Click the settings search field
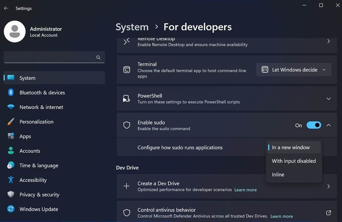 (54, 57)
